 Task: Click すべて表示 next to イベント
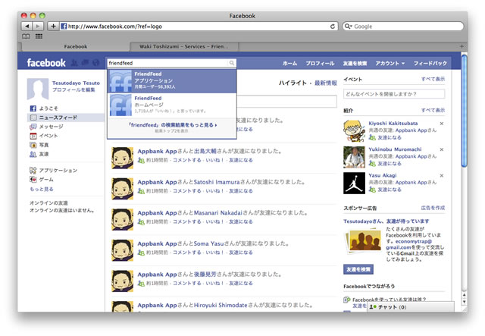433,79
